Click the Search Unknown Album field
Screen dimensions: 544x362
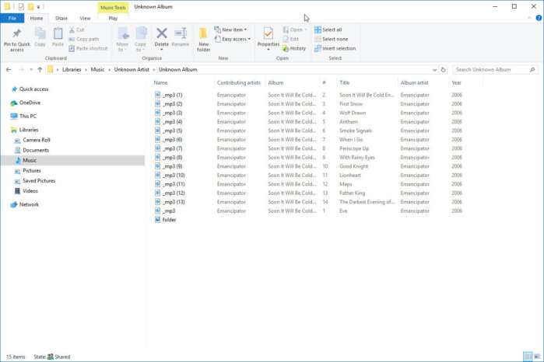(494, 70)
